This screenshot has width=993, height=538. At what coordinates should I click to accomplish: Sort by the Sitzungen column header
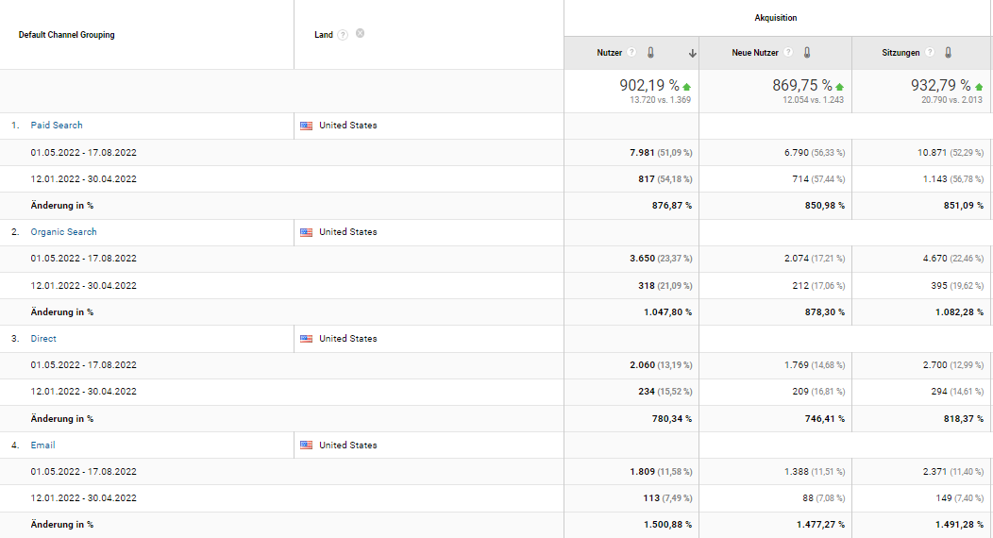pos(900,53)
